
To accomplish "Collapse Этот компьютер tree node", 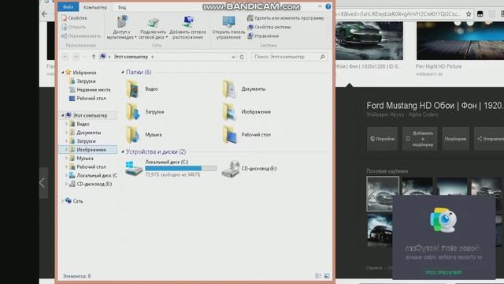I will [63, 115].
